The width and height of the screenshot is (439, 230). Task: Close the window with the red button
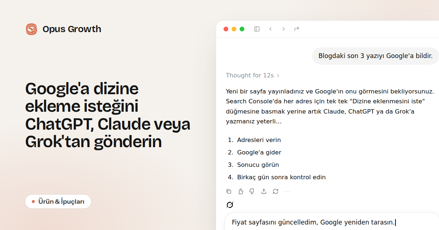[226, 29]
